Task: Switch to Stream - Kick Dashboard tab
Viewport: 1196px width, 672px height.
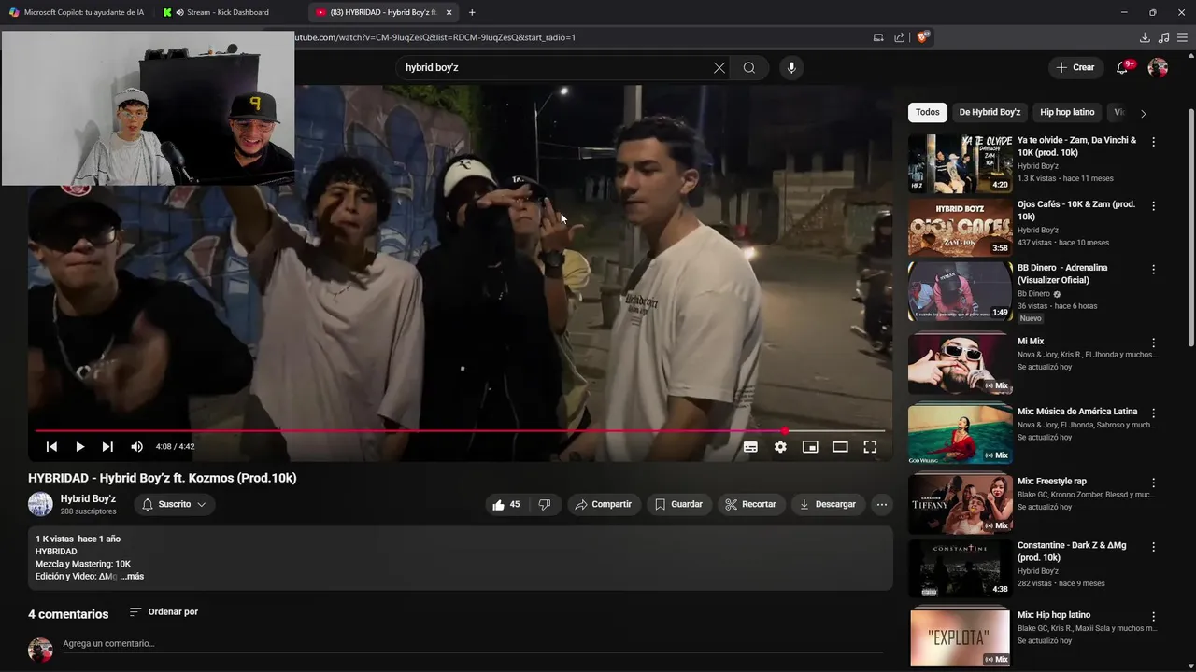Action: [228, 12]
